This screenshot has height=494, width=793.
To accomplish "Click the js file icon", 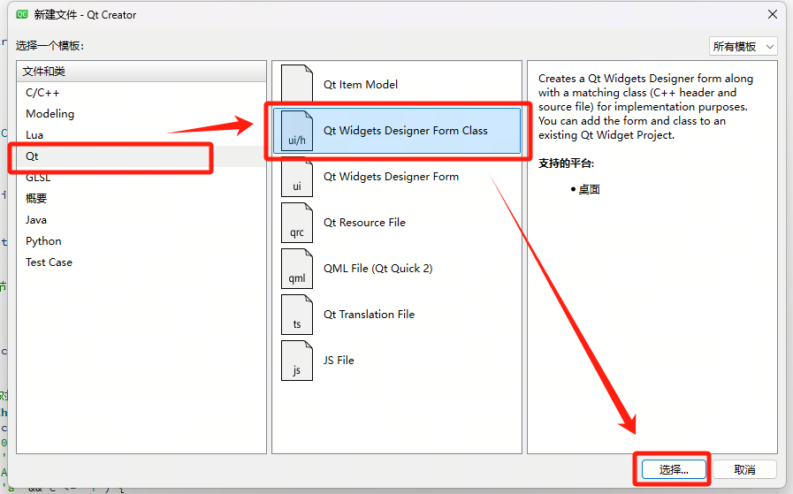I will pyautogui.click(x=297, y=361).
